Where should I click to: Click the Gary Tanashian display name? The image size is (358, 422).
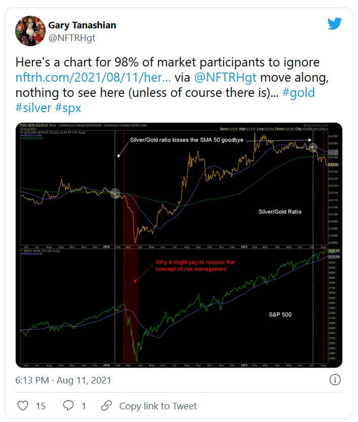82,25
